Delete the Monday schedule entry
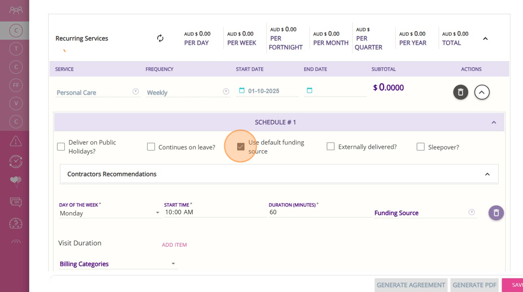 click(496, 213)
